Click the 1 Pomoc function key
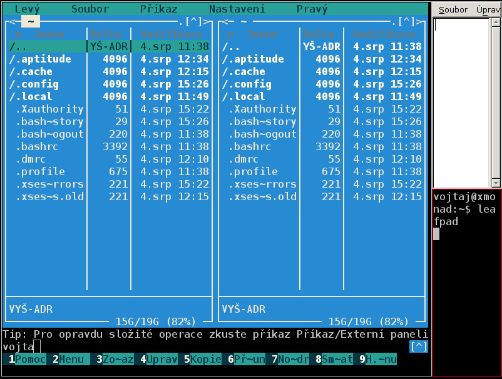The width and height of the screenshot is (502, 379). (x=27, y=359)
